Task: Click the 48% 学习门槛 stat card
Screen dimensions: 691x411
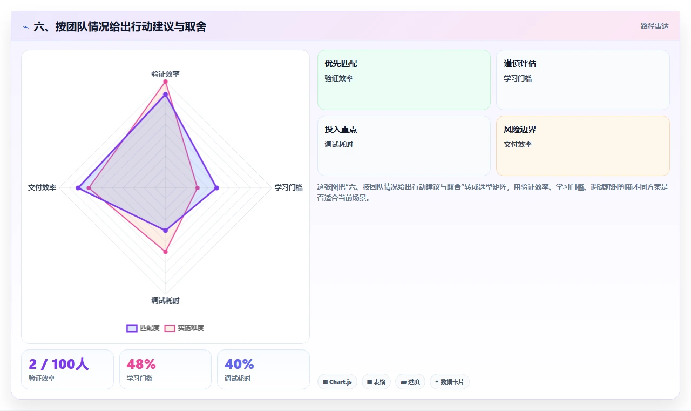Action: 165,369
